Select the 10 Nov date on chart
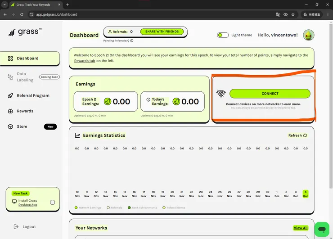The width and height of the screenshot is (333, 239). pos(77,194)
